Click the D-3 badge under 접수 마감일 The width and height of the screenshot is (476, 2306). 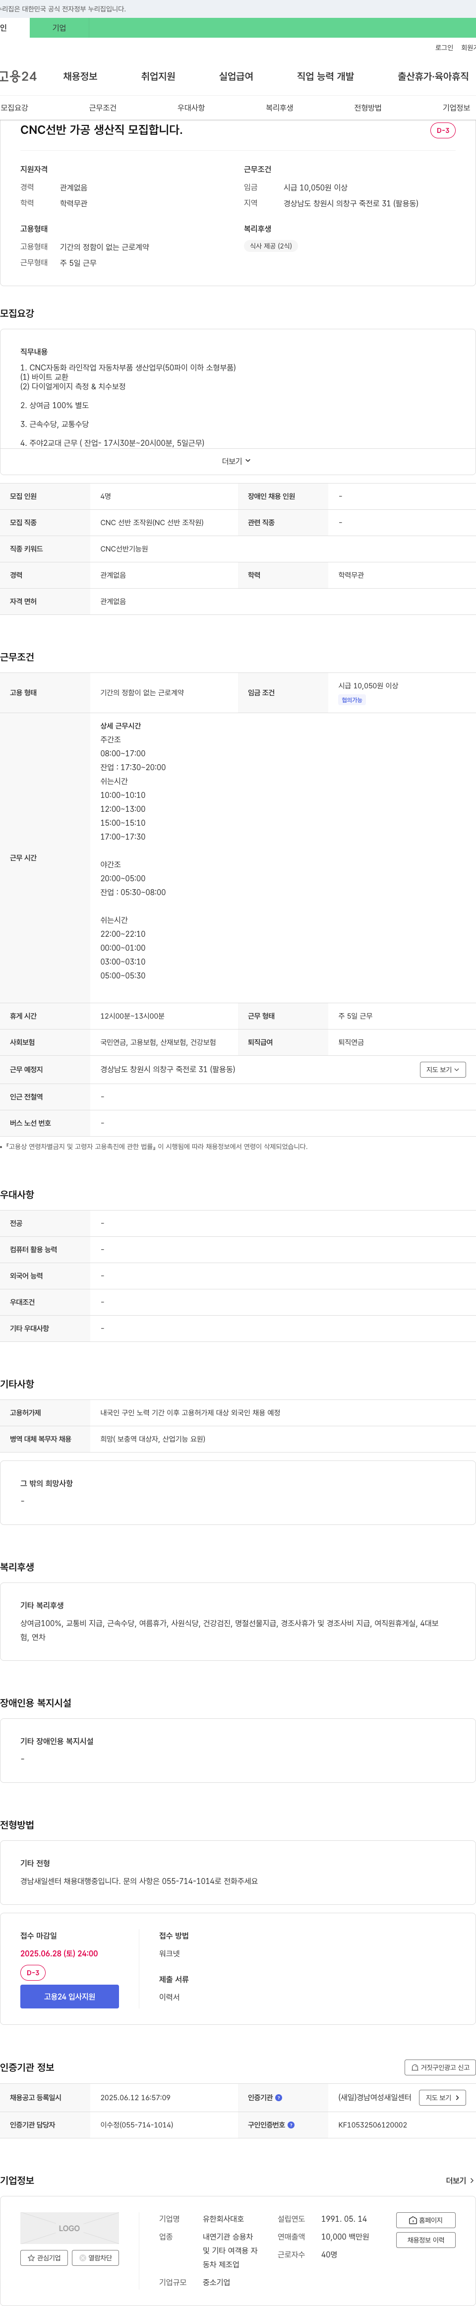33,1972
